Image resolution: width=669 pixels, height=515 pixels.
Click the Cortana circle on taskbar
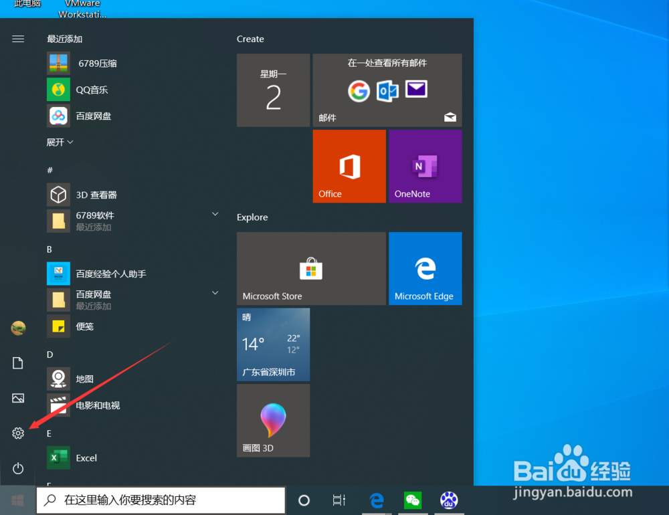coord(304,500)
